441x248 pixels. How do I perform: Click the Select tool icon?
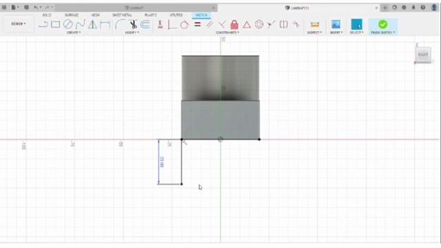pyautogui.click(x=357, y=25)
